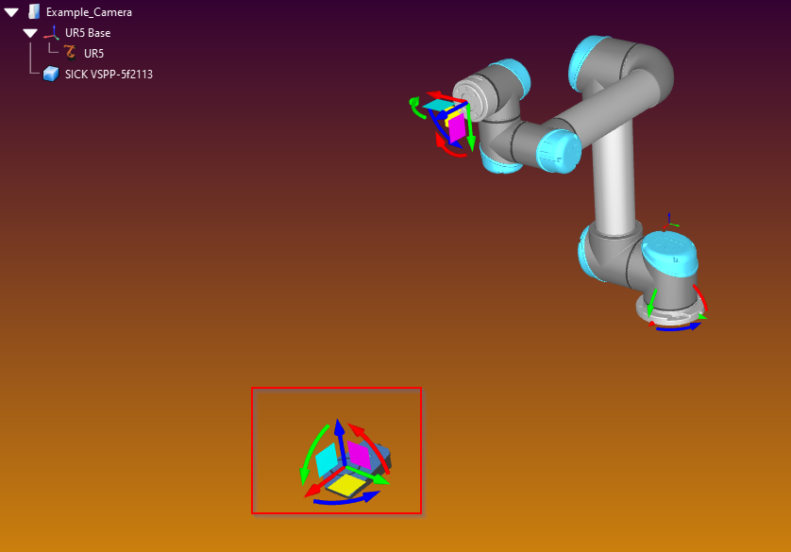
Task: Click the blue rotation arrow at robot base
Action: 678,327
